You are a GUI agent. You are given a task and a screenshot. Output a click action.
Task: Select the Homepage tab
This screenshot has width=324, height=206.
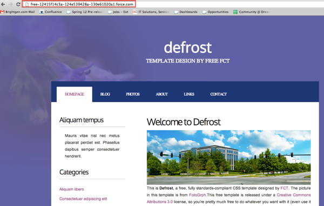pos(75,94)
